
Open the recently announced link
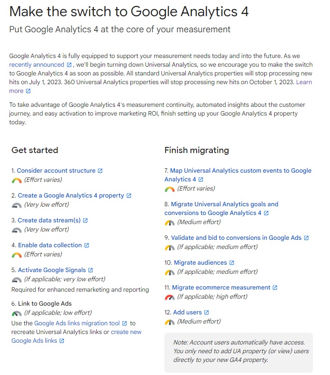coord(36,65)
